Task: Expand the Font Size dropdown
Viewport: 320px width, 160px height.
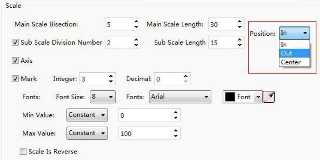Action: click(102, 97)
